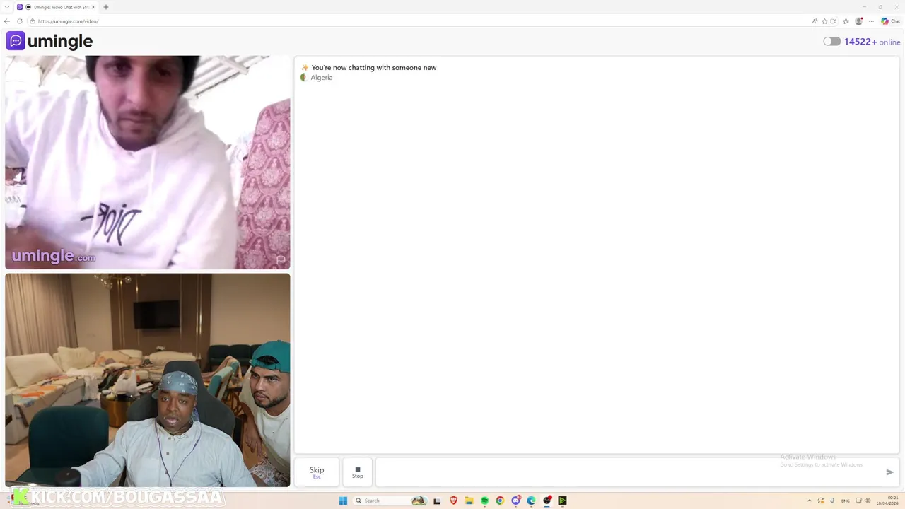Open OBS Studio from taskbar
This screenshot has height=509, width=905.
tap(547, 501)
